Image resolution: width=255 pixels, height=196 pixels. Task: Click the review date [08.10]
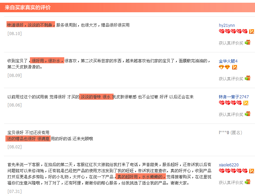[15, 34]
